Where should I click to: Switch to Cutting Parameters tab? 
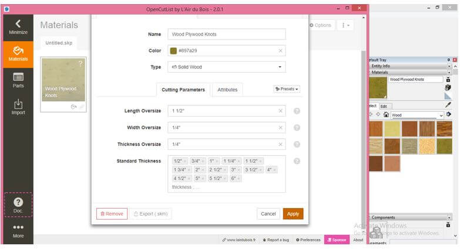[x=183, y=90]
